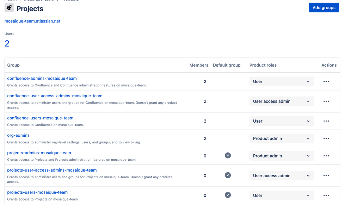This screenshot has height=210, width=352.
Task: Open product role dropdown for confluence-user-access-admins-mosaique-team
Action: [x=282, y=101]
